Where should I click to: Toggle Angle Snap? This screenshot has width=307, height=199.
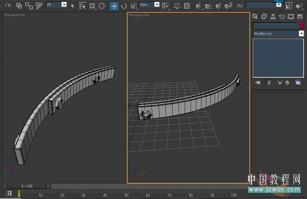[x=208, y=6]
